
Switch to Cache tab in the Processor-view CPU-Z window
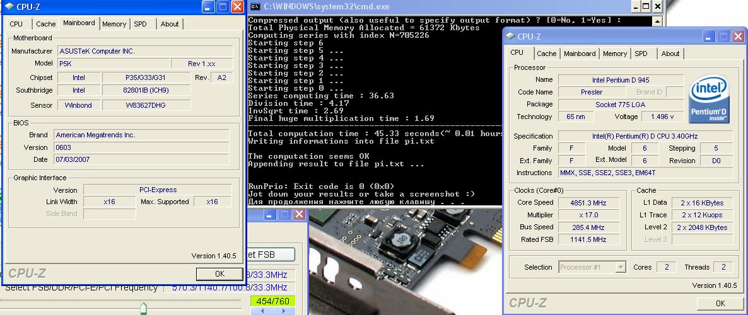click(546, 54)
